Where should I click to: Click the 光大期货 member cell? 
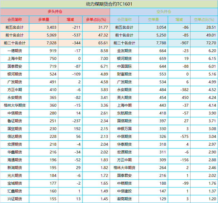[15, 175]
